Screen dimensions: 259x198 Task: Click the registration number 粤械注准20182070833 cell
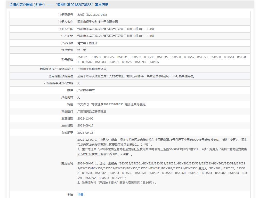click(93, 15)
